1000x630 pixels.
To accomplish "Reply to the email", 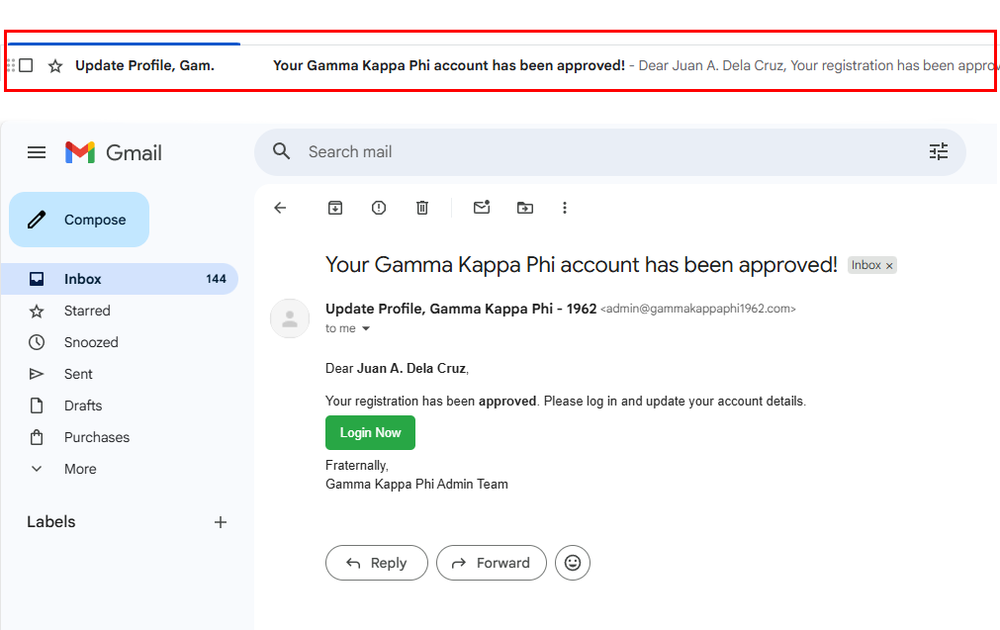I will (x=376, y=563).
